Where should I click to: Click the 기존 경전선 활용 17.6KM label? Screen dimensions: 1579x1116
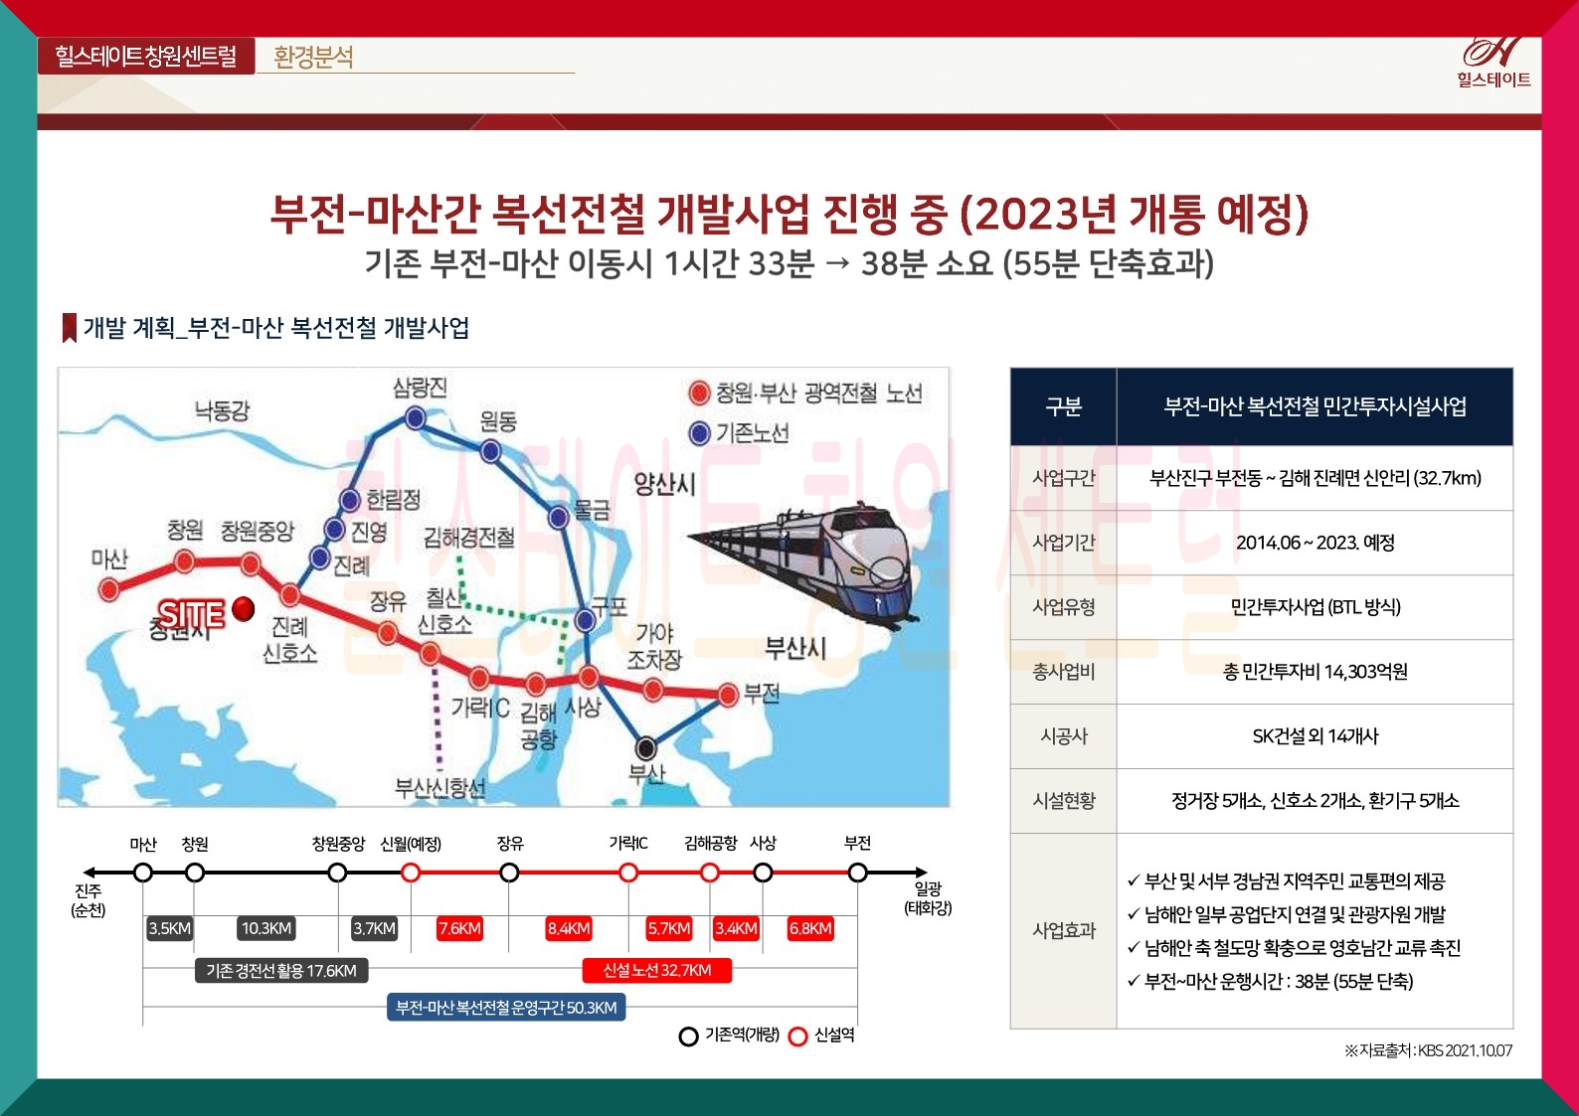click(x=281, y=971)
